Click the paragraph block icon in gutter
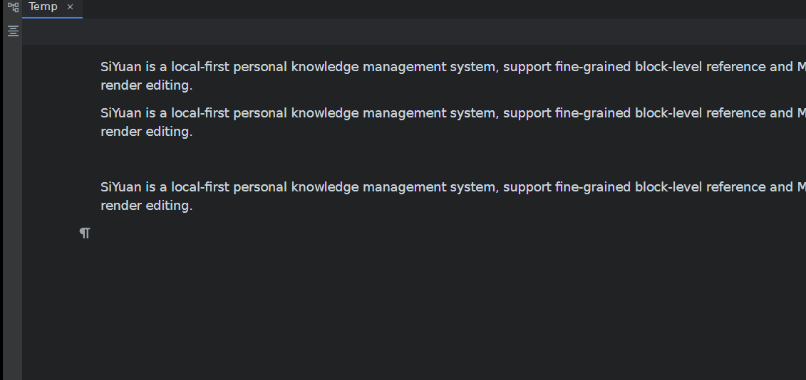806x380 pixels. (85, 233)
